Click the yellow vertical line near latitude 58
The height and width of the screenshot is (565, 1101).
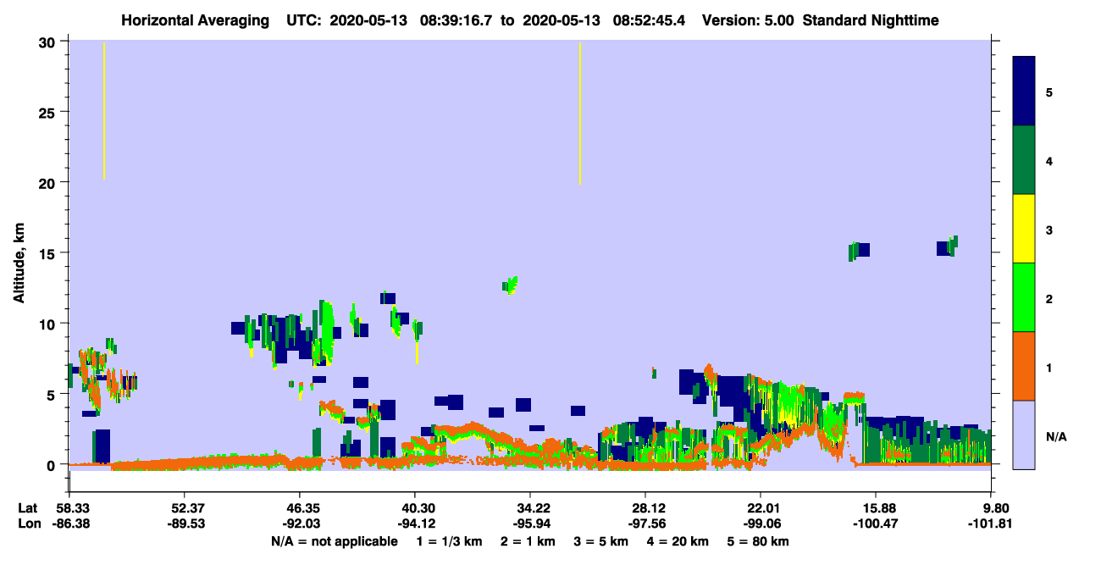103,110
